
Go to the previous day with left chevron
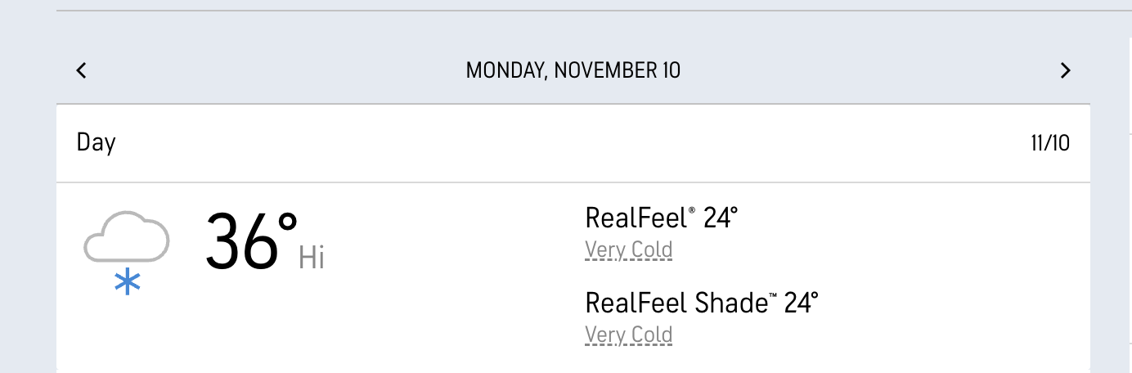(81, 70)
